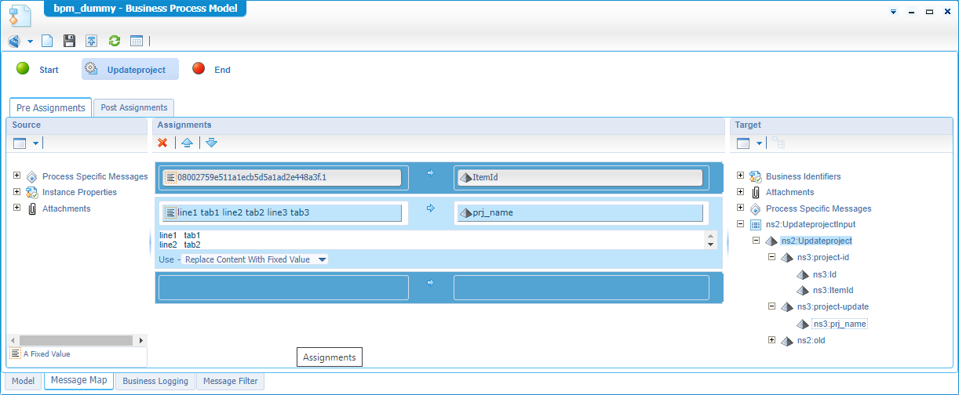
Task: Move the assignment up with the up arrow icon
Action: (187, 143)
